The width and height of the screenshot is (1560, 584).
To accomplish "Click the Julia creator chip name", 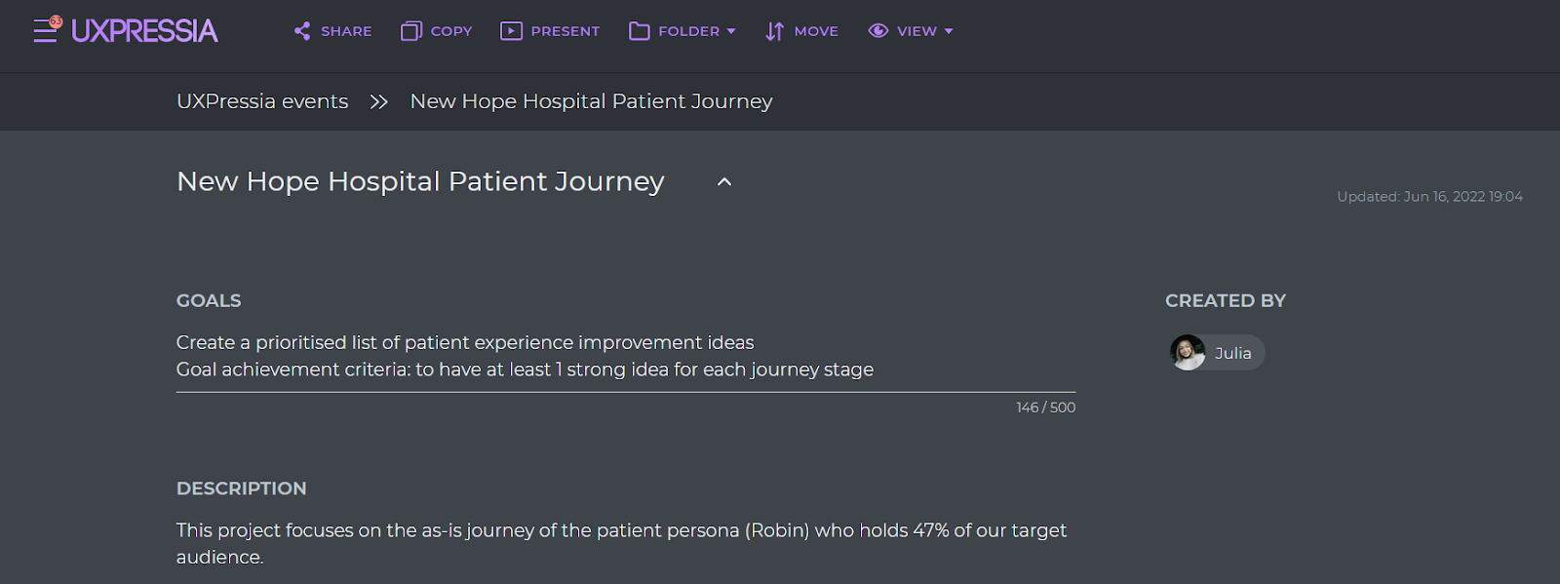I will coord(1233,353).
